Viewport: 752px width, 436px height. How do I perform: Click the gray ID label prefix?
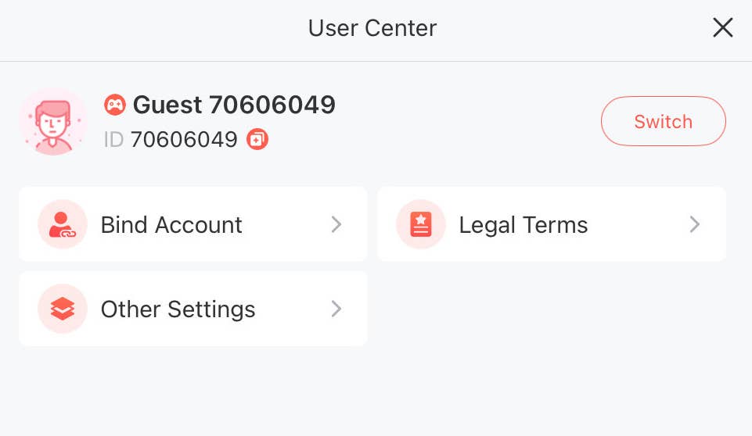click(x=113, y=140)
